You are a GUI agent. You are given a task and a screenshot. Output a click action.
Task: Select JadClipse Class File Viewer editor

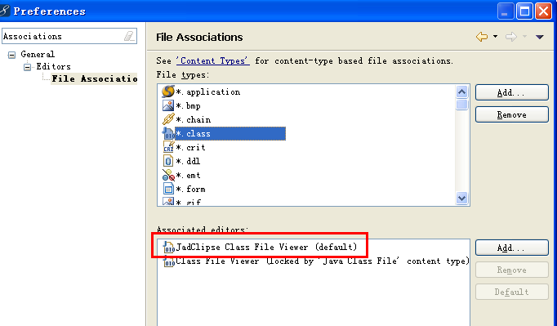click(x=266, y=247)
